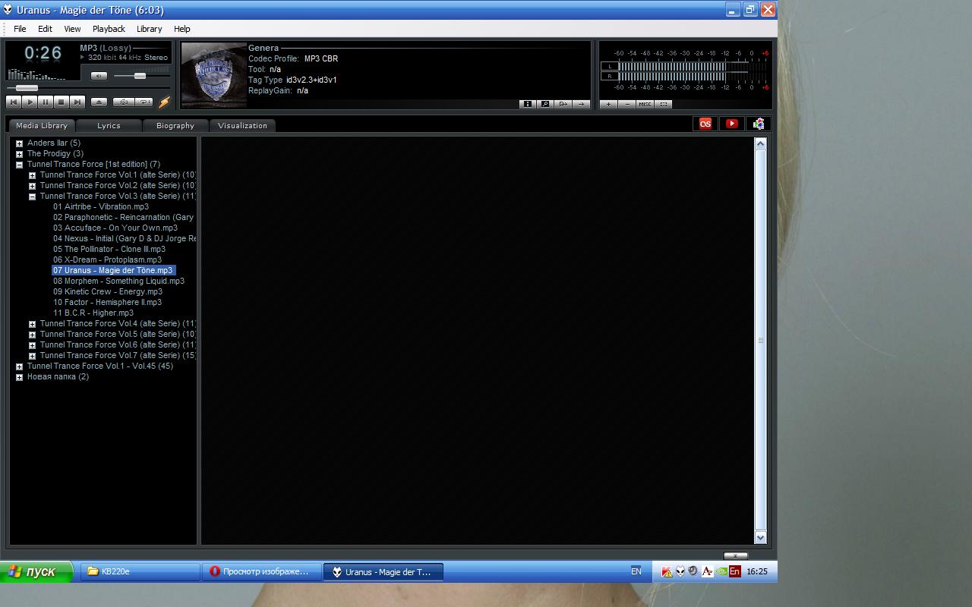Expand Tunnel Trance Force Vol.7 (alte Serie)
The image size is (972, 607).
pos(32,356)
